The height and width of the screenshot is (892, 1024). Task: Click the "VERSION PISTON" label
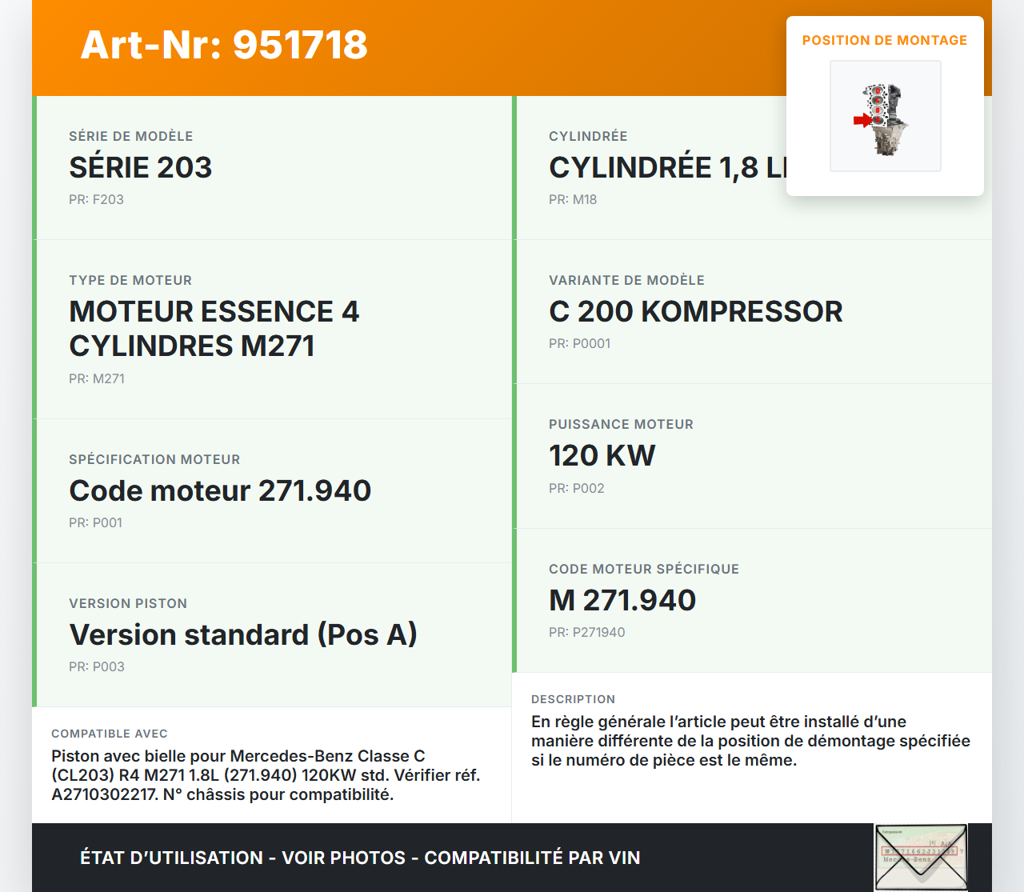click(128, 603)
